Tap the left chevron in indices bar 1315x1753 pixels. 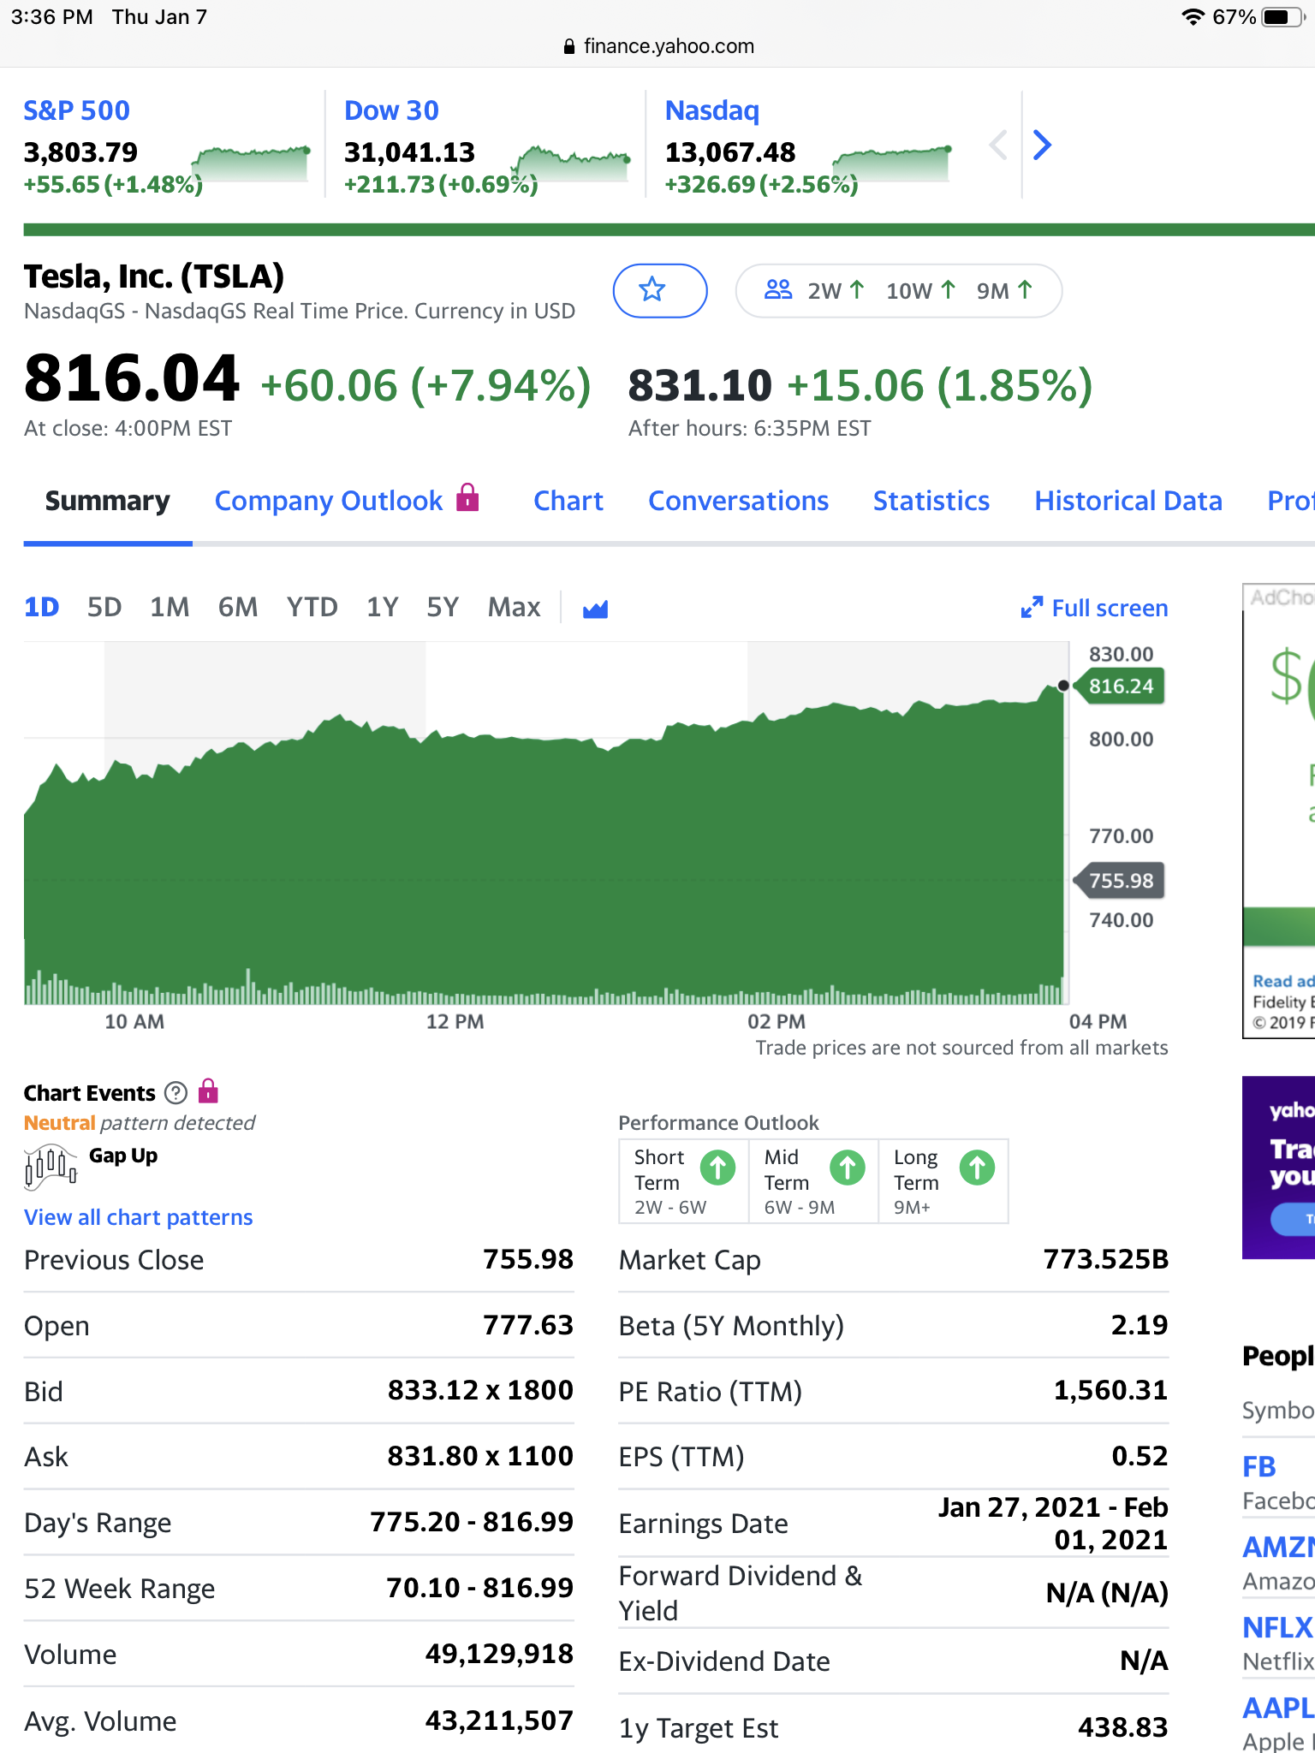coord(997,145)
